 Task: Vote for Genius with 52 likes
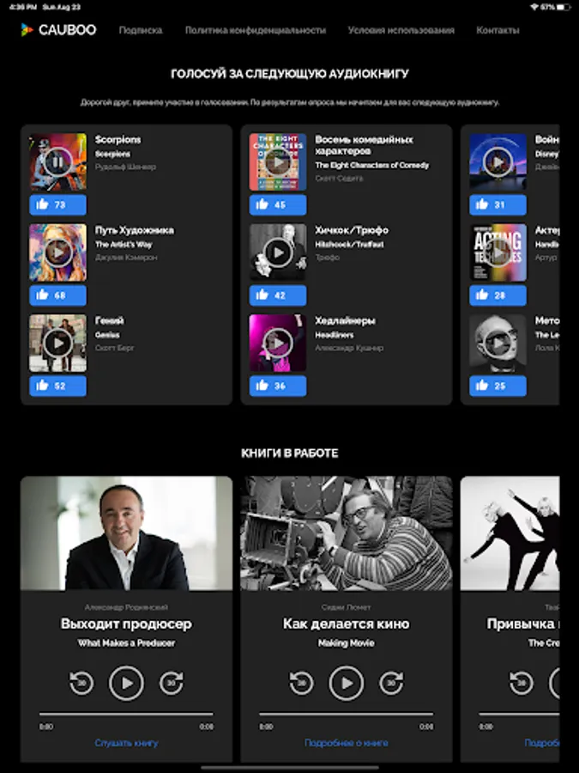(57, 386)
